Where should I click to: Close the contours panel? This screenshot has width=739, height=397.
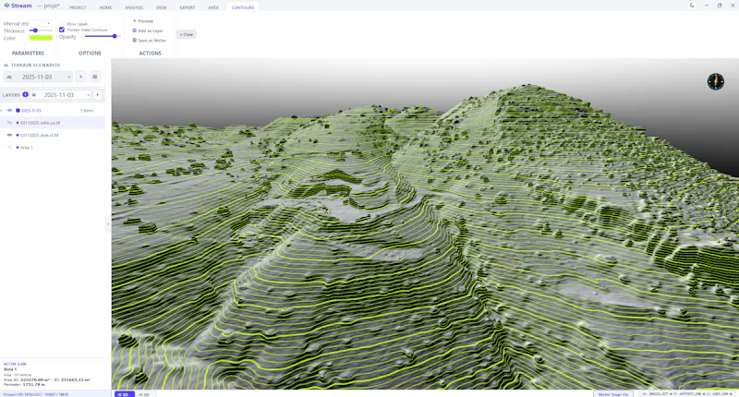click(187, 34)
